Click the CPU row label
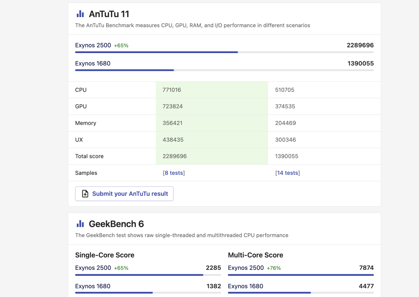419x297 pixels. click(81, 90)
